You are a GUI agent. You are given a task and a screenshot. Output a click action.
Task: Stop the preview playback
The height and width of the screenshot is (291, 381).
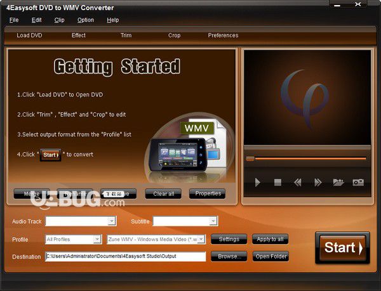(277, 183)
